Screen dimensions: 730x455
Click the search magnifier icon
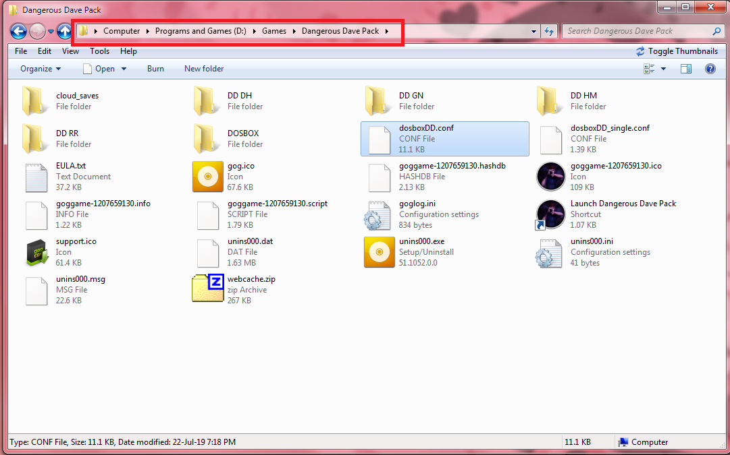click(716, 31)
